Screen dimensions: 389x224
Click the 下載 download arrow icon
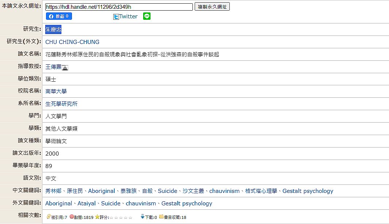click(142, 217)
